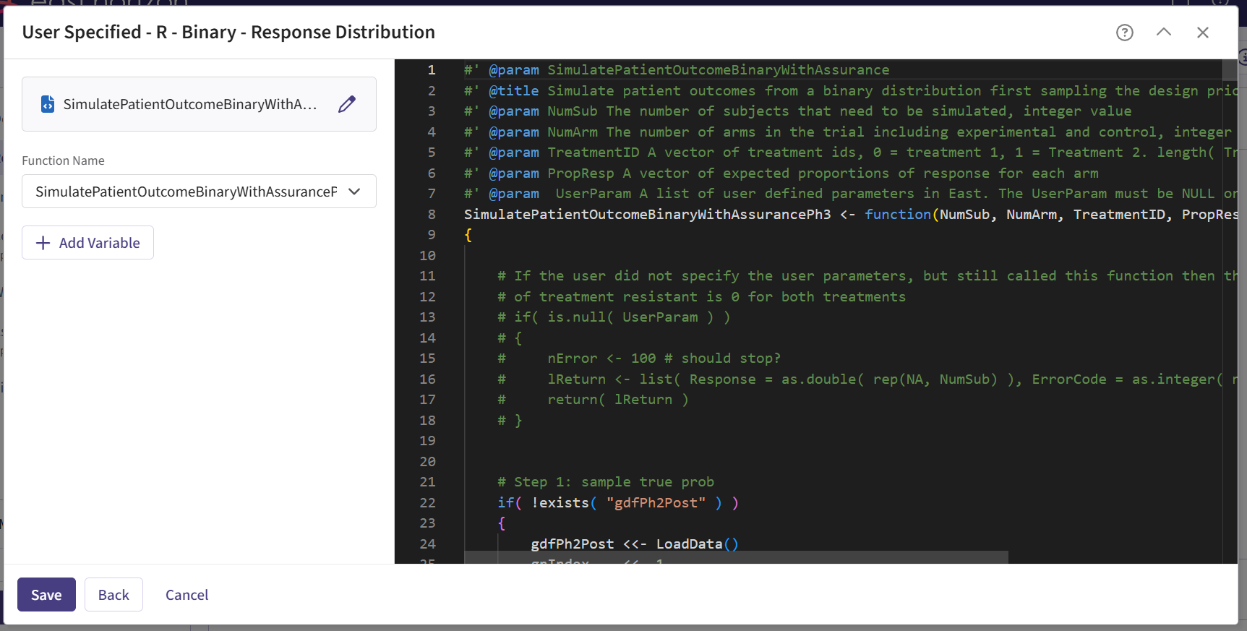This screenshot has width=1247, height=631.
Task: Select line number 8 in the editor gutter
Action: (x=432, y=215)
